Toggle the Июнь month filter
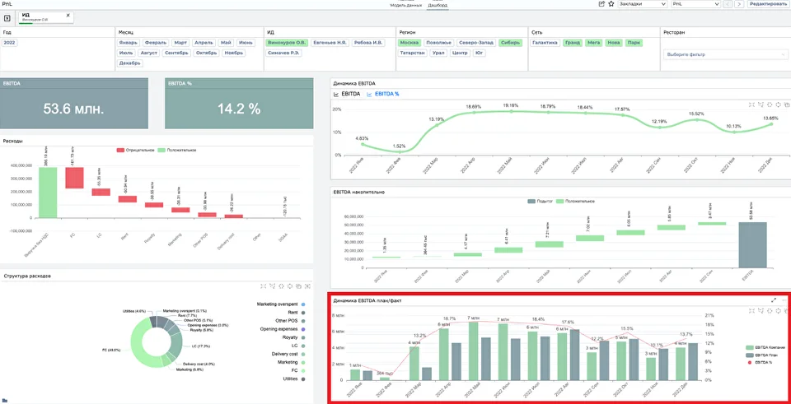The image size is (791, 404). 246,43
